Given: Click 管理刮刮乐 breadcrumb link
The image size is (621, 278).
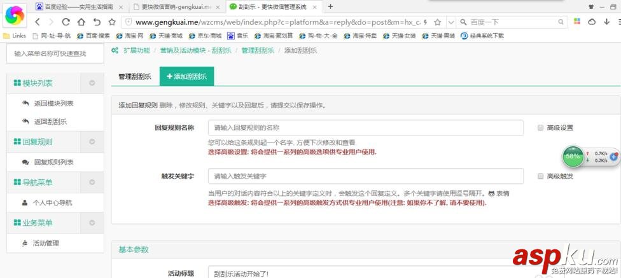Looking at the screenshot, I should tap(258, 51).
